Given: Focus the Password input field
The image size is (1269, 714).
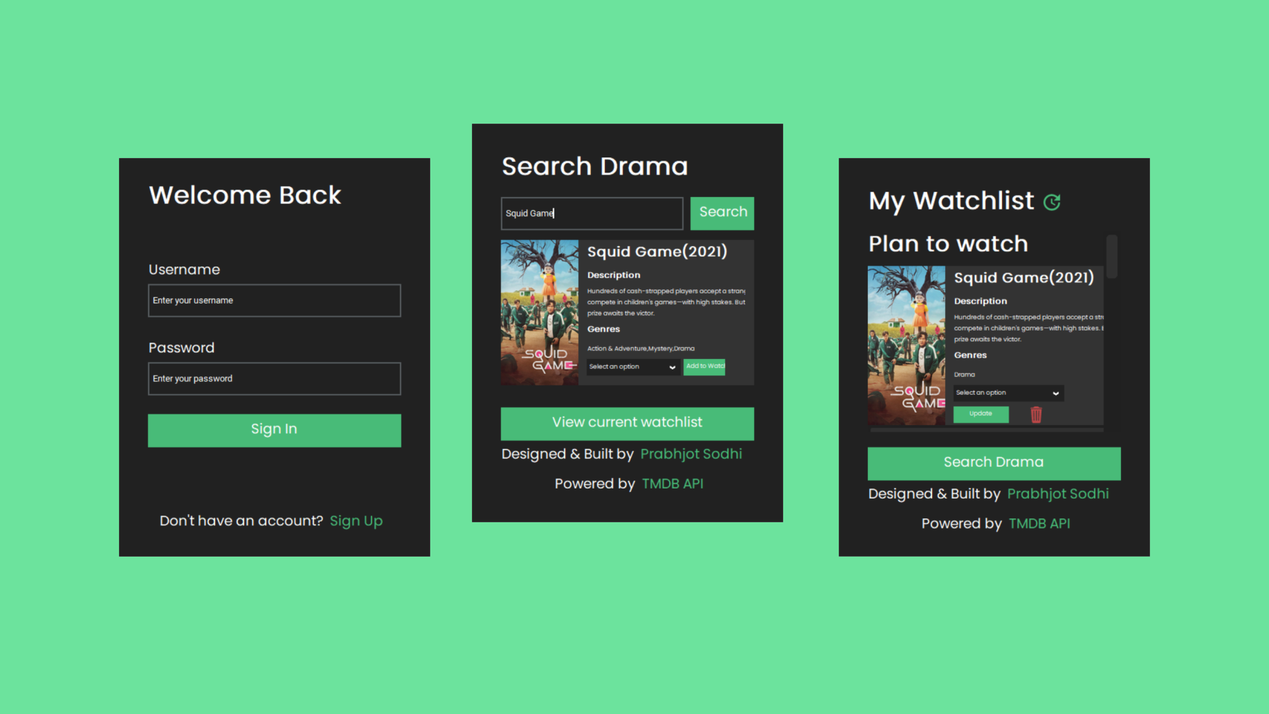Looking at the screenshot, I should 274,378.
